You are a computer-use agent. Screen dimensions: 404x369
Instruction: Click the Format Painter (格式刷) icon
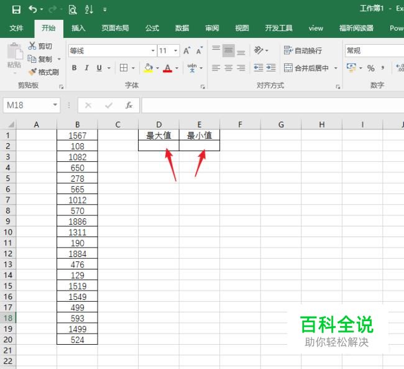coord(32,72)
